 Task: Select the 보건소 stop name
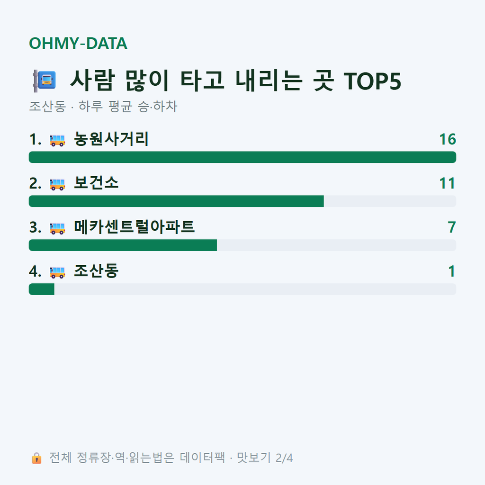pyautogui.click(x=96, y=183)
